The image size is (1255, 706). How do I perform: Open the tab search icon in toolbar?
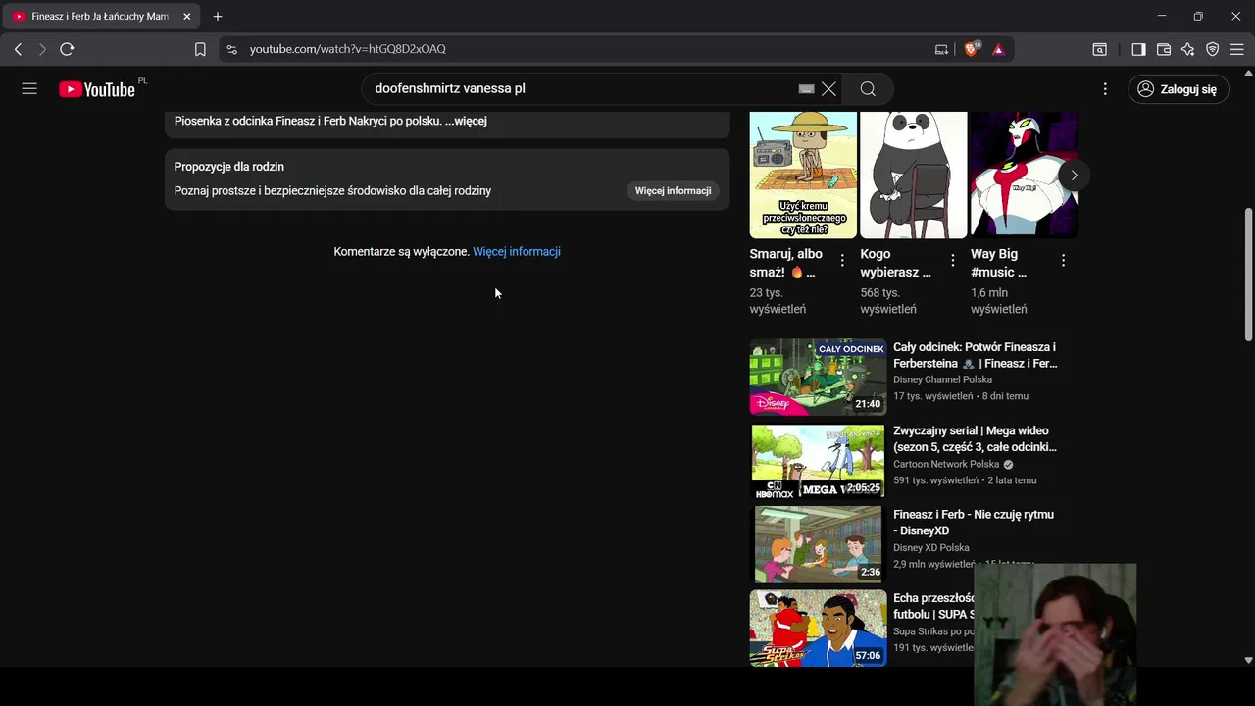point(1100,49)
